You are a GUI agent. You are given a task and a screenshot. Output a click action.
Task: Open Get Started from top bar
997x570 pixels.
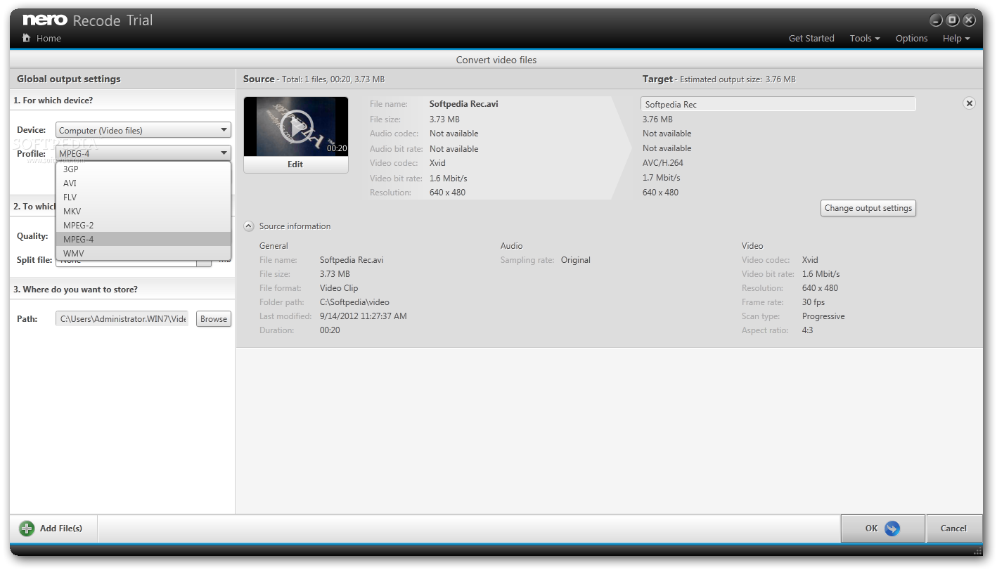click(x=811, y=39)
